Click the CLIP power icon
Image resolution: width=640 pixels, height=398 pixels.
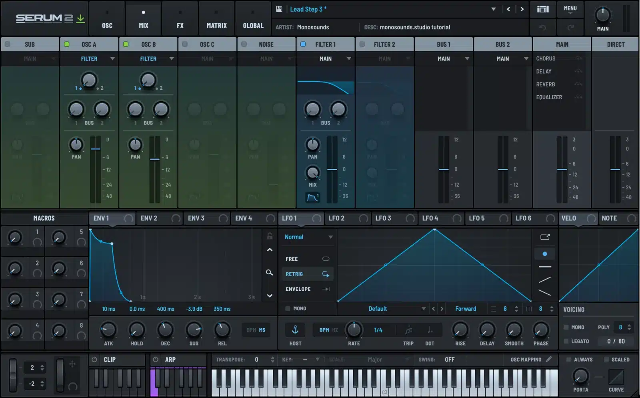click(x=94, y=360)
